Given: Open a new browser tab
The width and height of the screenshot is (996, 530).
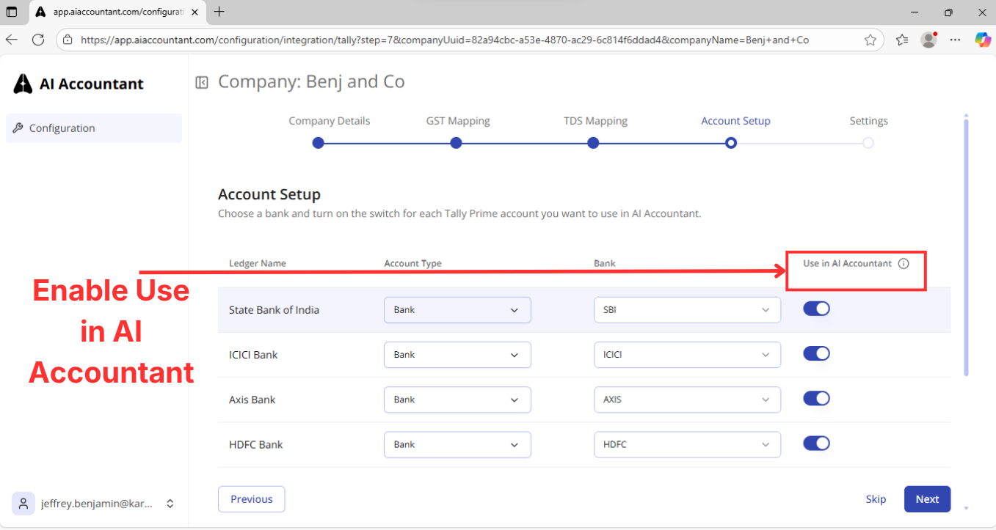Looking at the screenshot, I should tap(219, 12).
